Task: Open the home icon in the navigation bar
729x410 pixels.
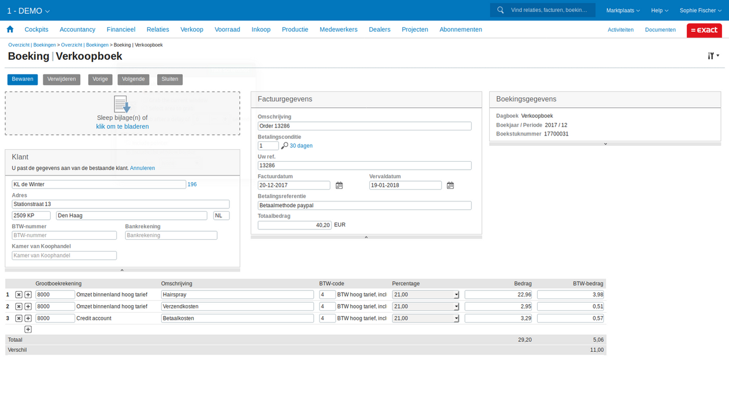Action: [x=10, y=29]
